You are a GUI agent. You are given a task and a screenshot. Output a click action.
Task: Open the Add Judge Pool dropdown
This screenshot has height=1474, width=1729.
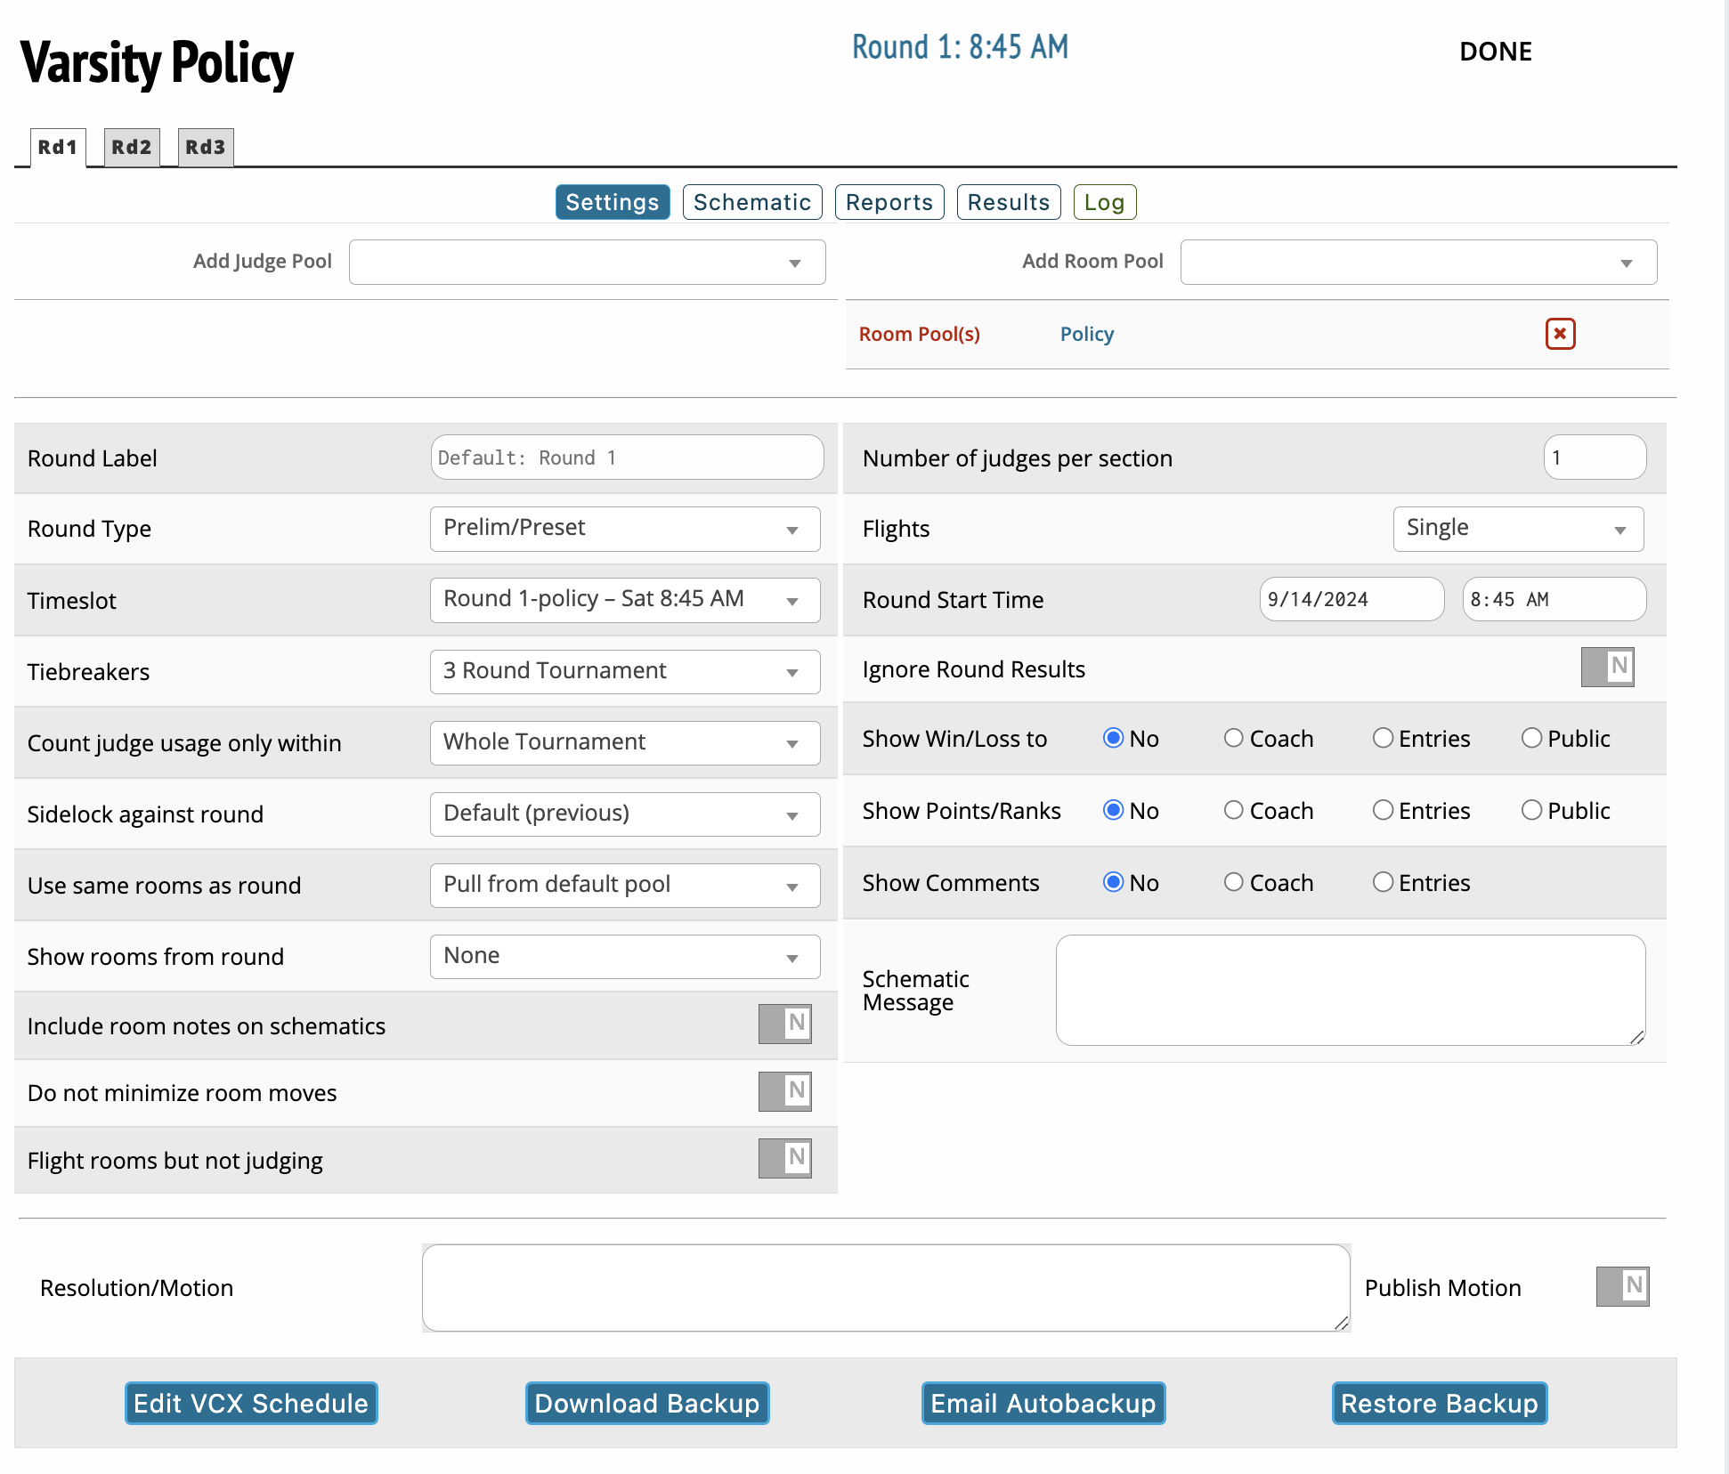click(587, 262)
